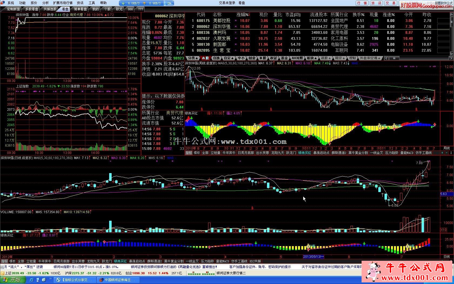This screenshot has width=454, height=284.
Task: Select the 量能MACD indicator on daily chart
Action: pyautogui.click(x=222, y=261)
